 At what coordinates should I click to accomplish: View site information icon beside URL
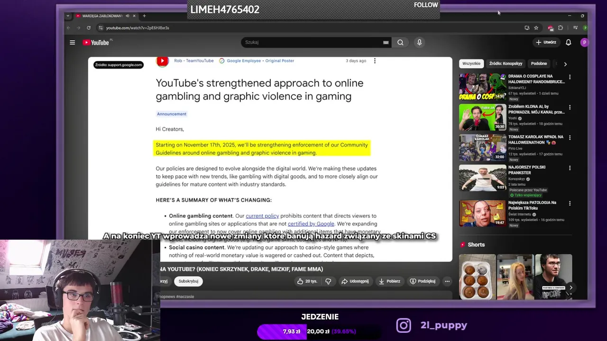click(101, 28)
